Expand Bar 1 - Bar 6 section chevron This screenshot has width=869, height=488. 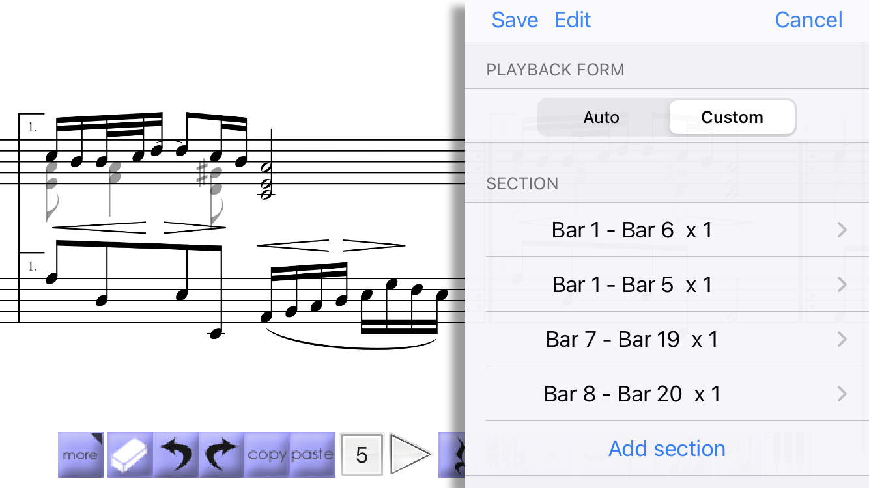(x=842, y=230)
